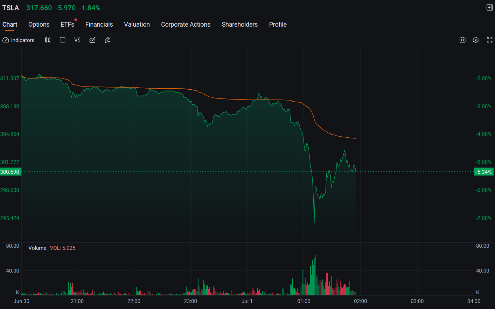Open chart settings gear

476,40
